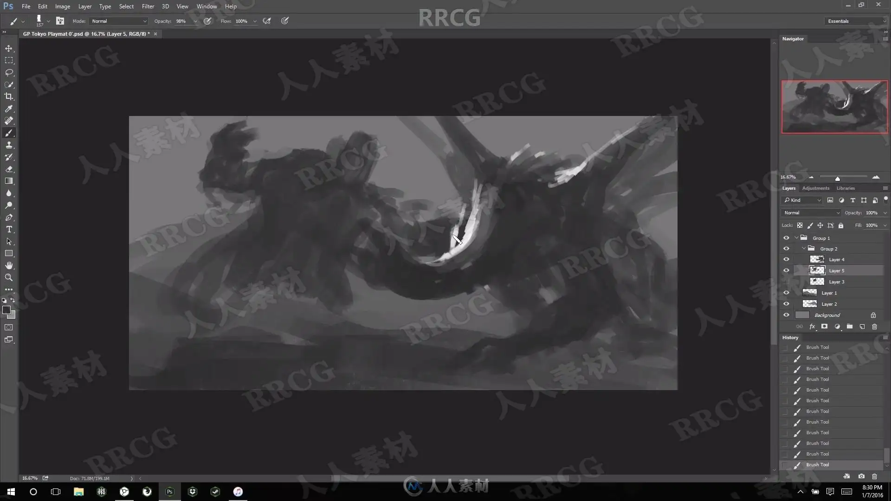Hide Layer 4 visibility eye
891x501 pixels.
(x=786, y=259)
